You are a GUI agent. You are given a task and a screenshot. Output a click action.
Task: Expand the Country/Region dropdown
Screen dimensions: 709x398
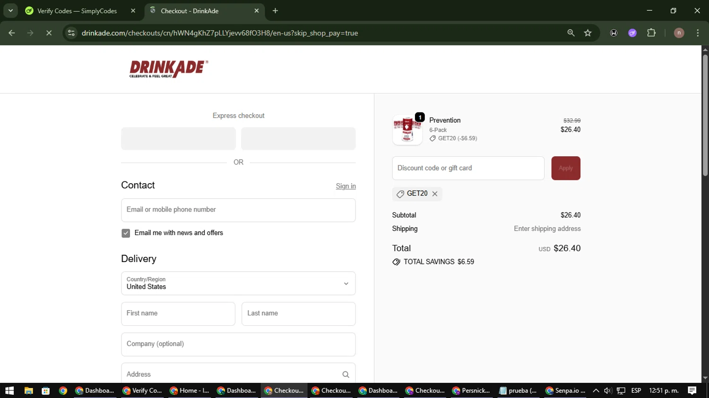238,283
